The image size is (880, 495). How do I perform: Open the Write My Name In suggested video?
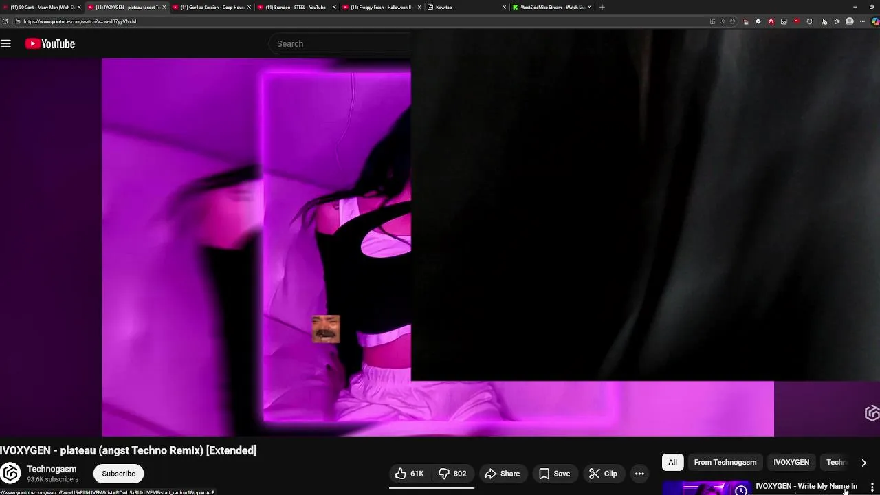[806, 486]
